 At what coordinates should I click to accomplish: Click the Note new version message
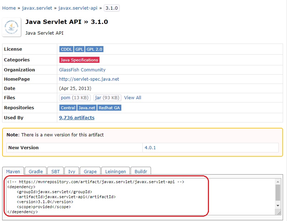55,135
